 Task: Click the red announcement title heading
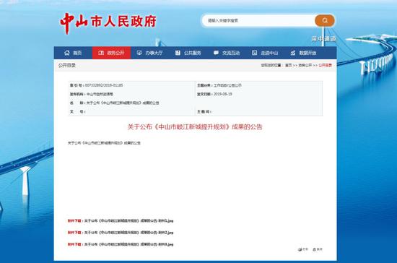pos(195,126)
